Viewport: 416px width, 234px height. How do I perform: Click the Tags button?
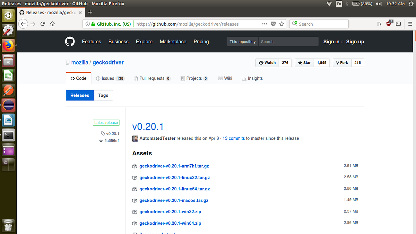tap(103, 95)
